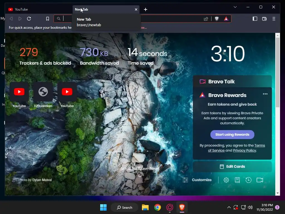This screenshot has width=285, height=214.
Task: Open the notification count badge
Action: pyautogui.click(x=277, y=207)
